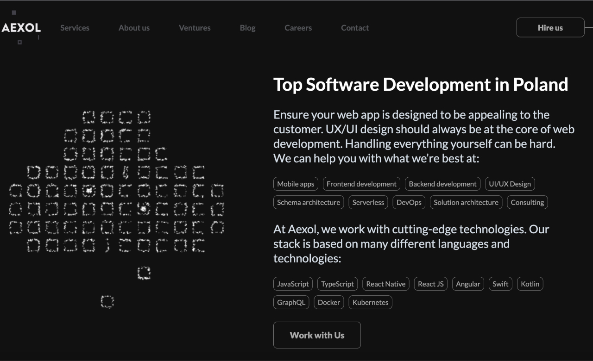Screen dimensions: 593x361
Task: Click the Docker technology tag
Action: (329, 302)
